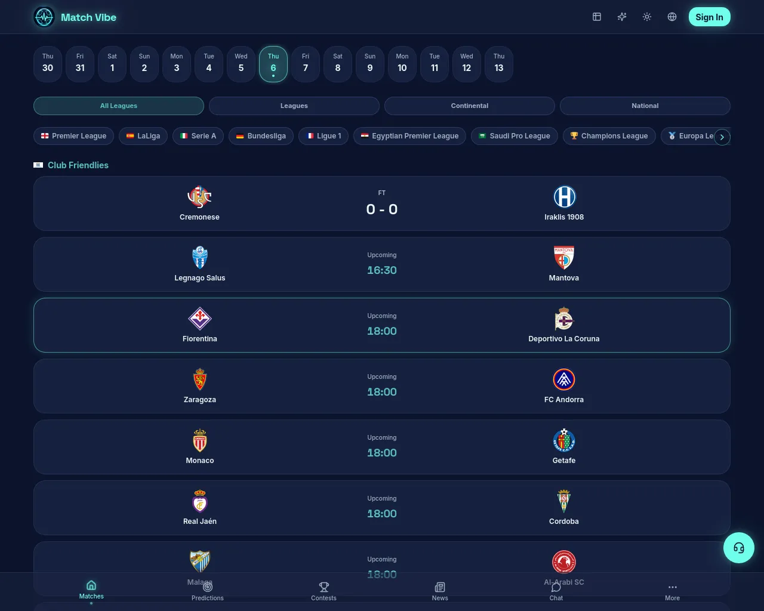This screenshot has width=764, height=611.
Task: Go to Matches in bottom navigation
Action: click(91, 590)
